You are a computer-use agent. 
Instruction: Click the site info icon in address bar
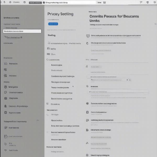(x=44, y=3)
